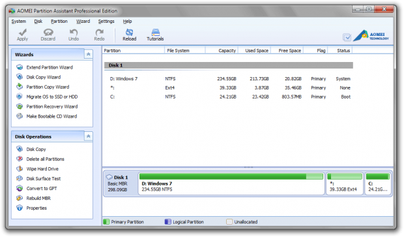Open the Wizard menu
The image size is (404, 237).
pos(83,21)
